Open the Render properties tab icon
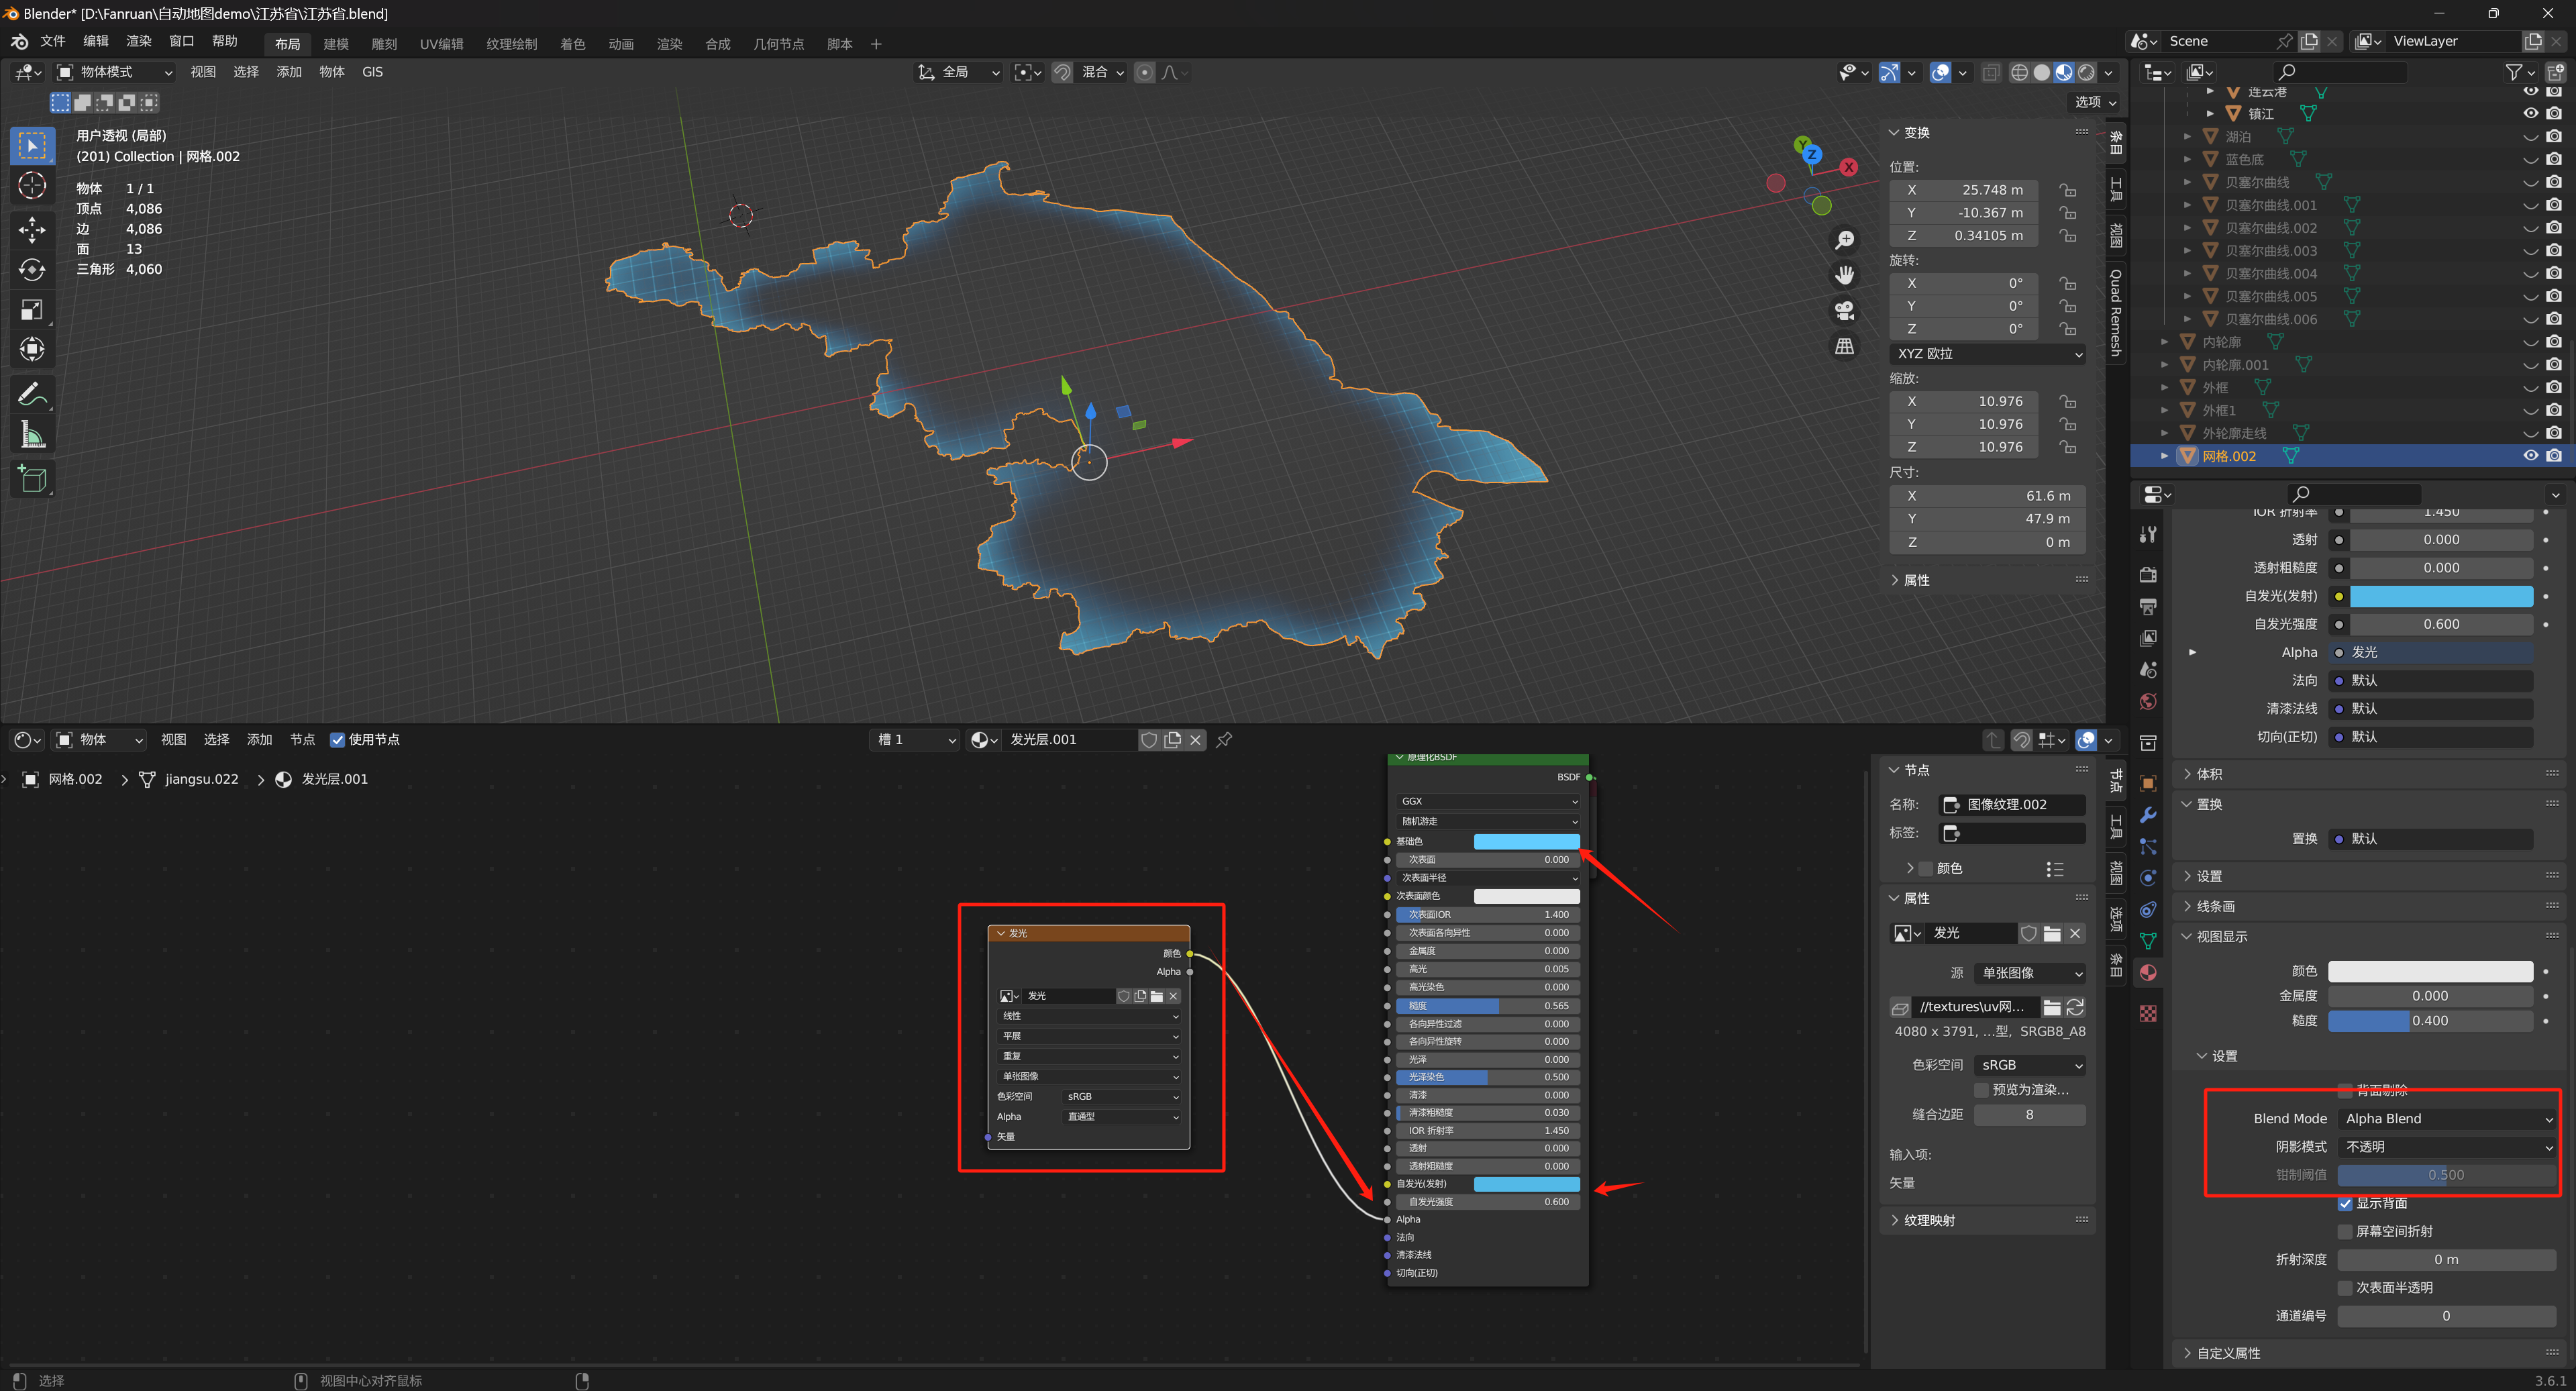The width and height of the screenshot is (2576, 1391). point(2147,574)
